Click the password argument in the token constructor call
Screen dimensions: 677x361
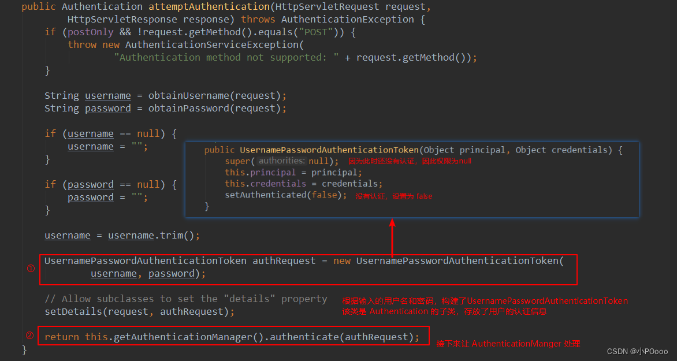pos(172,274)
